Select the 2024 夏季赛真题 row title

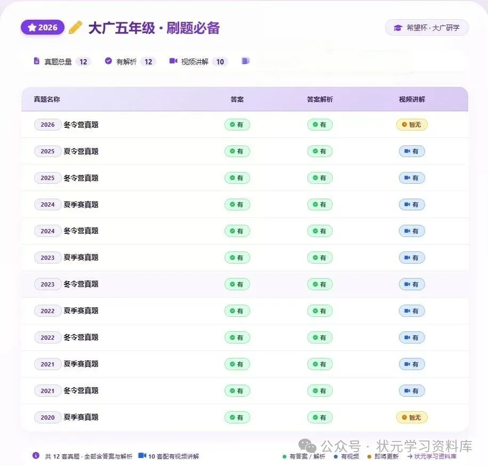click(x=81, y=205)
